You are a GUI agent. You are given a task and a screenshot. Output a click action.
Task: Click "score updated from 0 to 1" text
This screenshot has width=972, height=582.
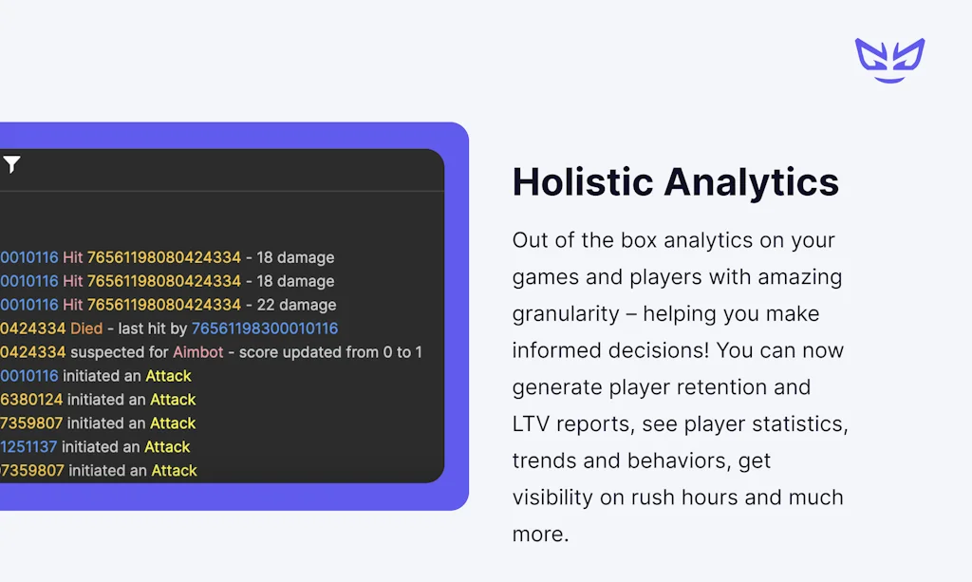330,352
